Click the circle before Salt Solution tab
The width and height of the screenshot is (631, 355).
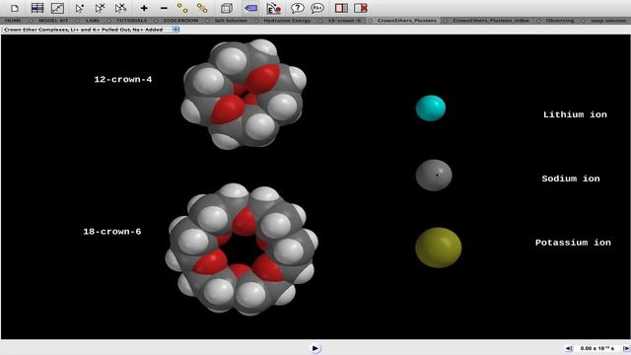207,20
